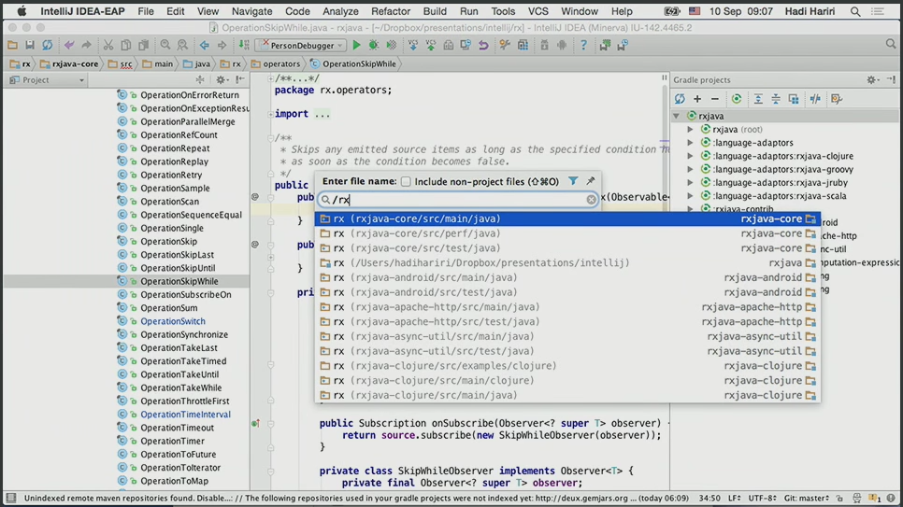Click the VCS Commit Changes icon

click(430, 45)
